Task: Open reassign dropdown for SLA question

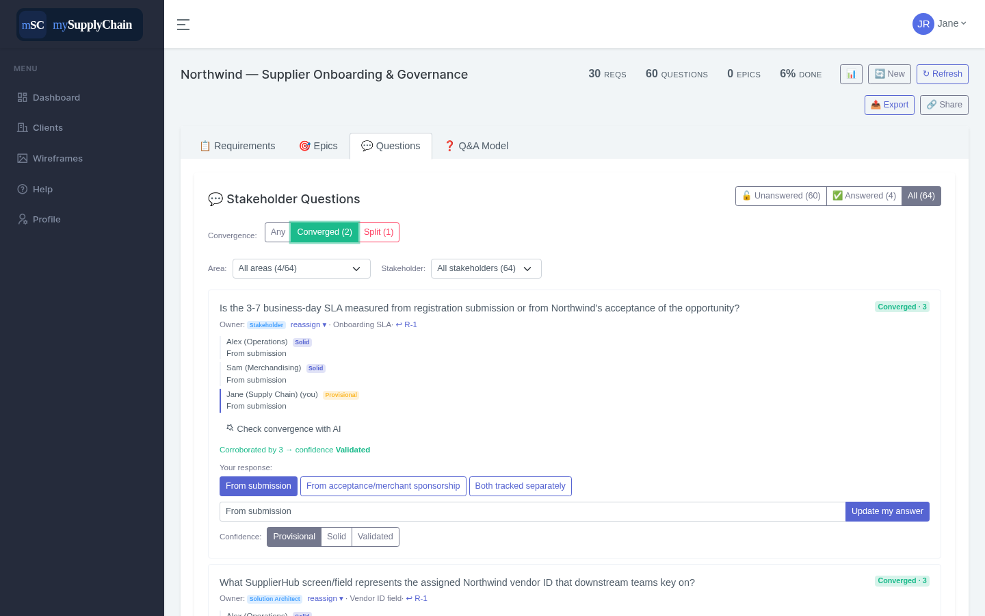Action: 308,324
